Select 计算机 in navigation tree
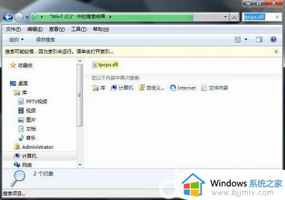 [x=29, y=156]
